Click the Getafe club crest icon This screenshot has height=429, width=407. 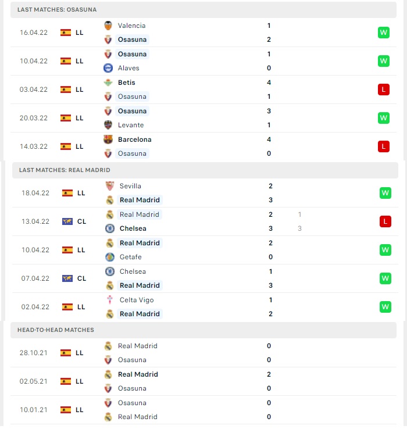[110, 256]
